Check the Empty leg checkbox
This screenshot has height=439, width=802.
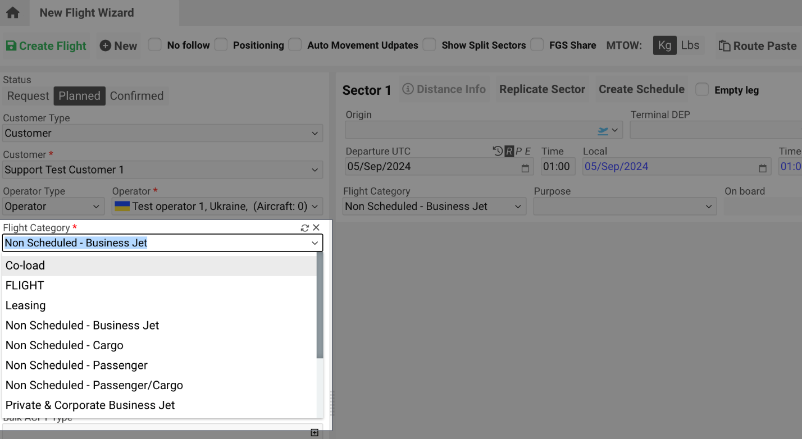(702, 89)
